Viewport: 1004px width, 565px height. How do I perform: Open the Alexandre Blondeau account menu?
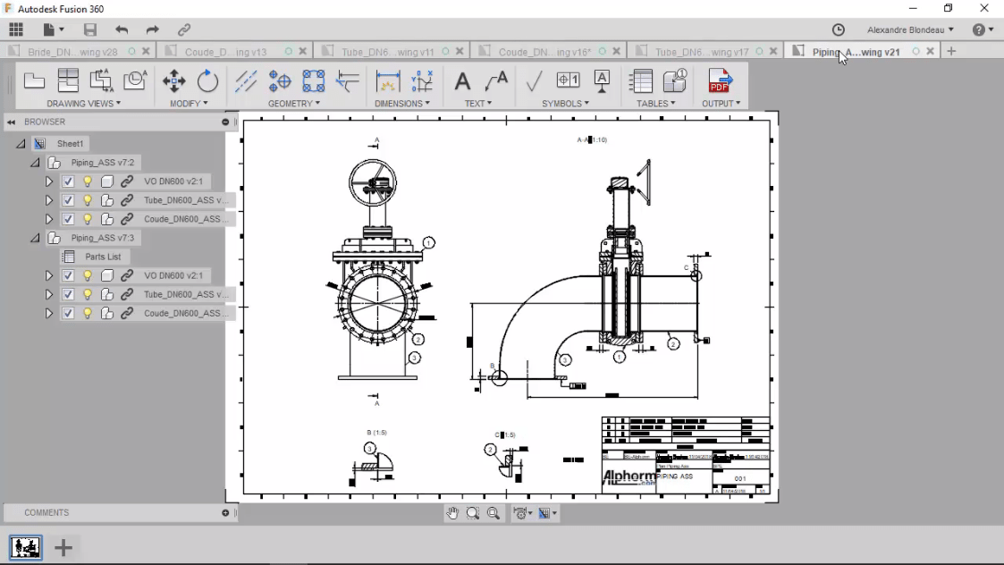pyautogui.click(x=910, y=30)
